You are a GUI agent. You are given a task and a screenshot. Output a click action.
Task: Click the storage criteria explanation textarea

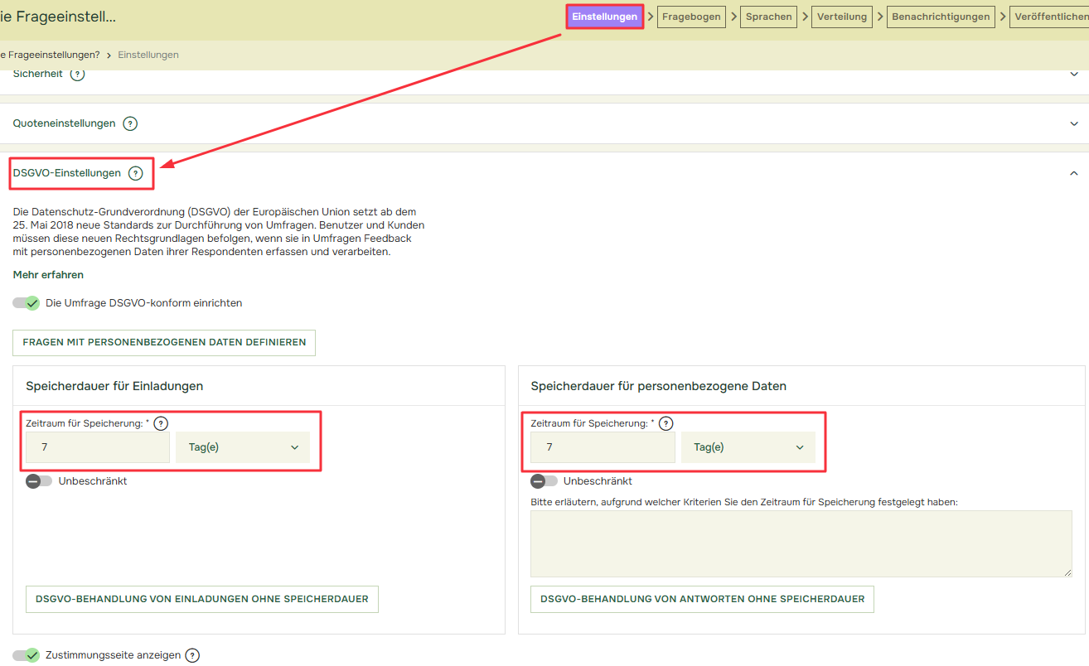pyautogui.click(x=801, y=543)
